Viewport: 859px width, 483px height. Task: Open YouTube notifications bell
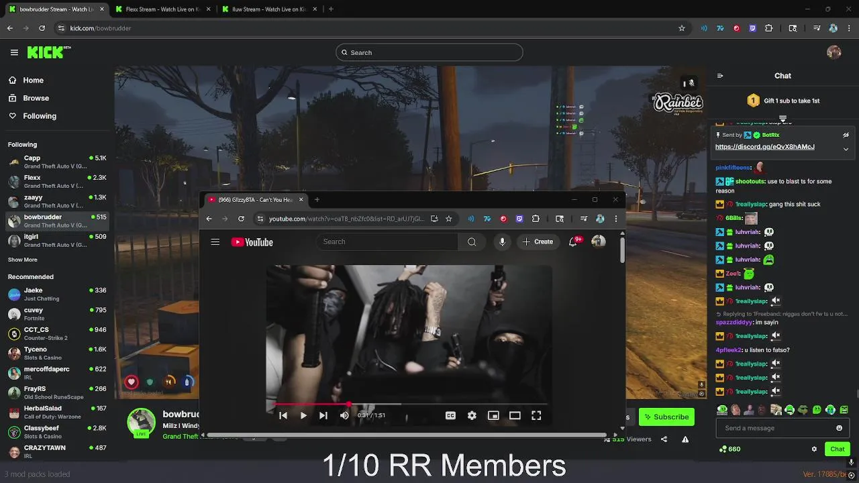(573, 241)
